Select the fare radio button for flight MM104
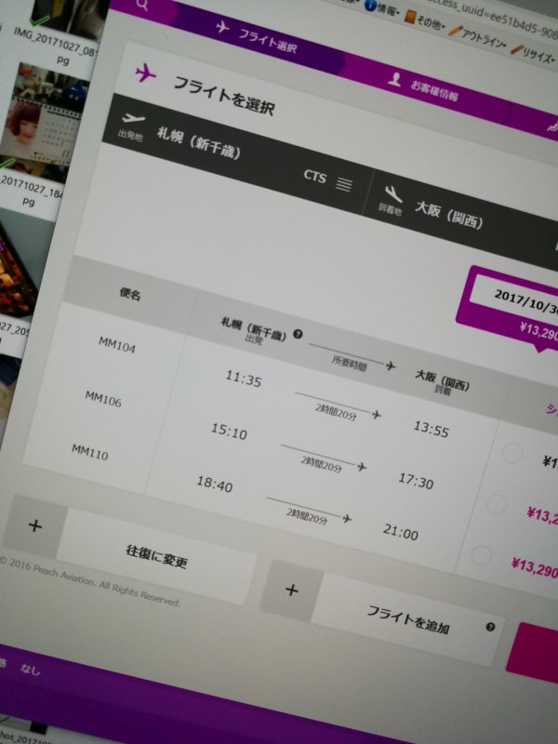 (x=512, y=452)
